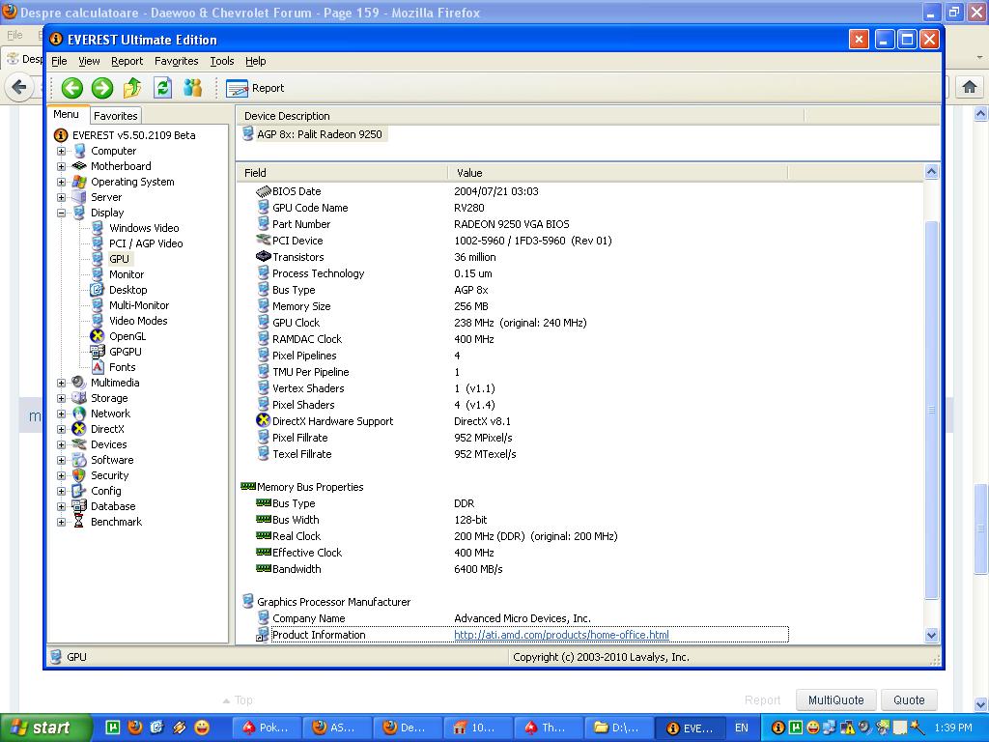The width and height of the screenshot is (989, 742).
Task: Open the users toolbar icon
Action: click(x=192, y=88)
